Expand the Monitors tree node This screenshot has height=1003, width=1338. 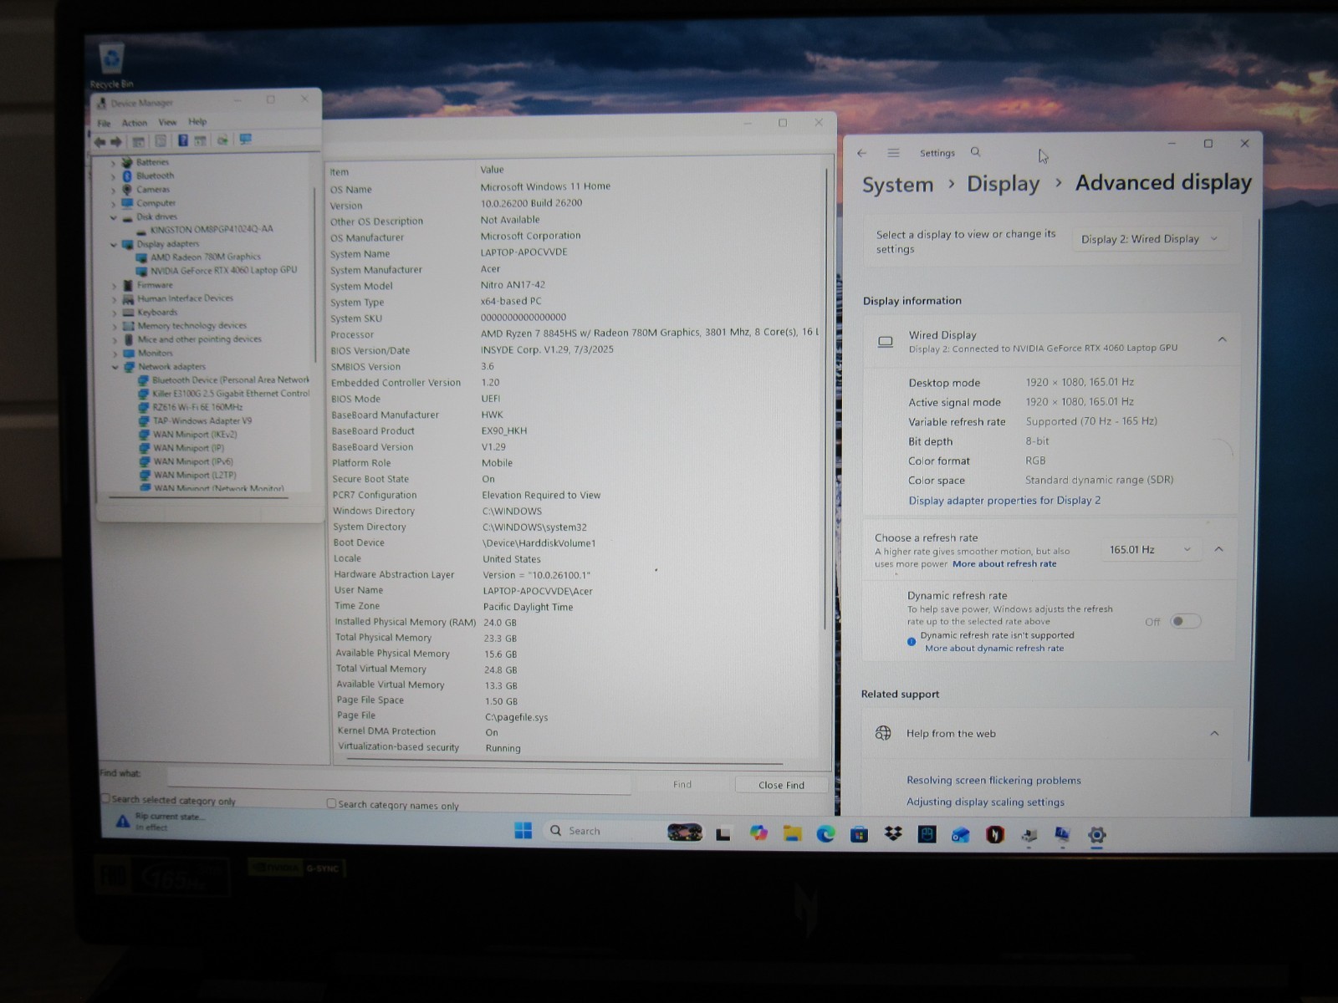click(x=115, y=354)
